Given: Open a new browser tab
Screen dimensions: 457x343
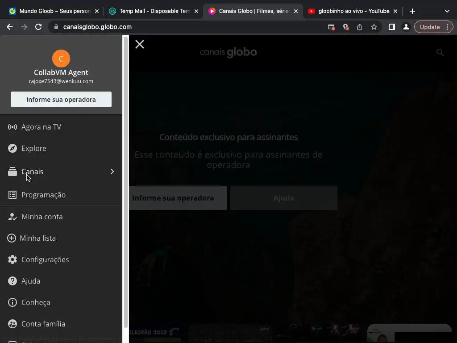Looking at the screenshot, I should [412, 11].
